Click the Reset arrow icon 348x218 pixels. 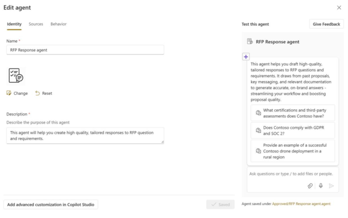pyautogui.click(x=37, y=93)
